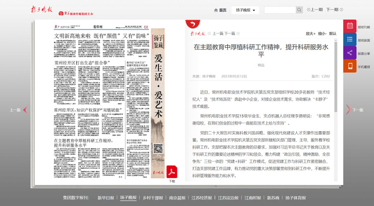Click the purple share page icon
374x206 pixels.
coord(350,53)
